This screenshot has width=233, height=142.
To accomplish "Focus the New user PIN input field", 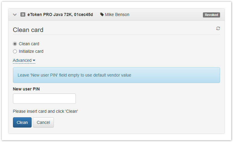I will tap(44, 99).
